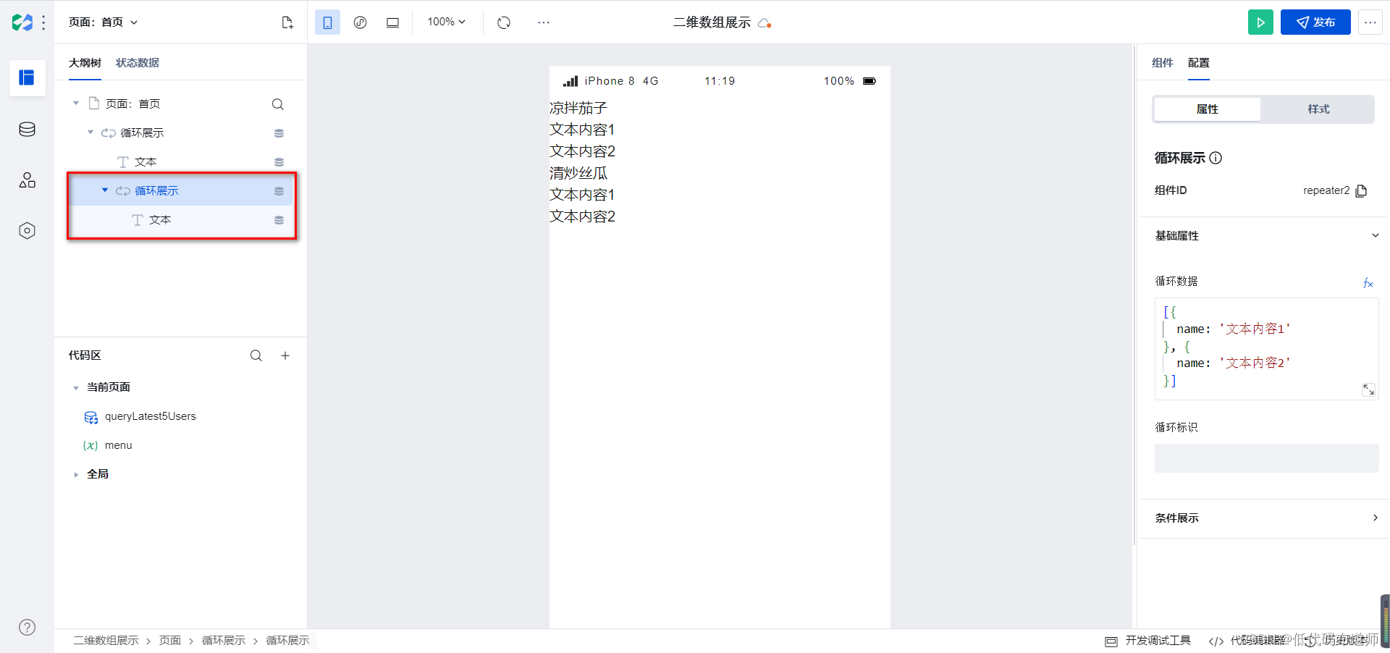Viewport: 1390px width, 653px height.
Task: Click the app logo icon
Action: tap(22, 22)
